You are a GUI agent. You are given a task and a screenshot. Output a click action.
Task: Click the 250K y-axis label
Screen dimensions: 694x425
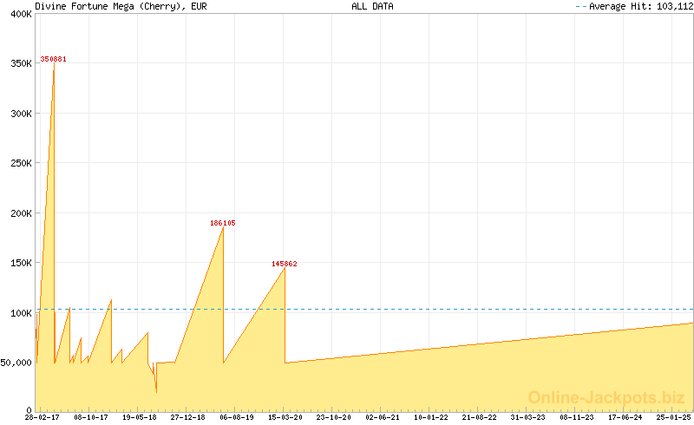(19, 163)
